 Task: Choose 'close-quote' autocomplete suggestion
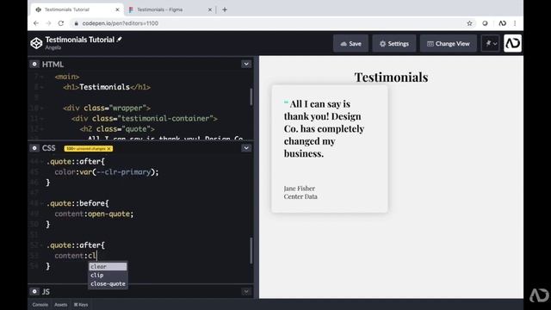(108, 283)
